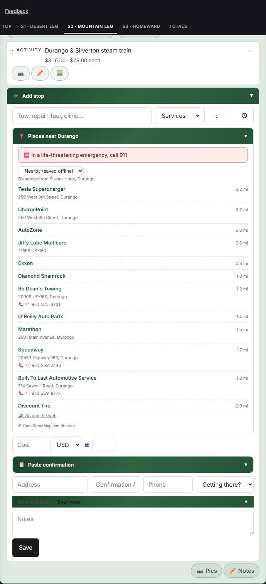Select the Jiffy Lube Multicare place
Screen dimensions: 266x584
point(42,243)
